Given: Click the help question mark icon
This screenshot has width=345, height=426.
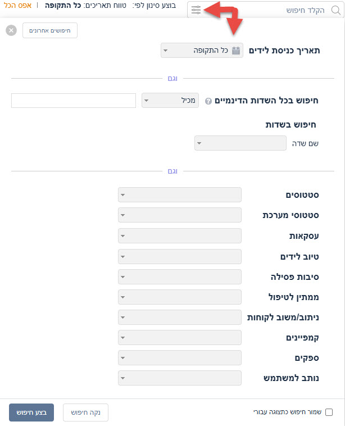Looking at the screenshot, I should click(x=208, y=101).
